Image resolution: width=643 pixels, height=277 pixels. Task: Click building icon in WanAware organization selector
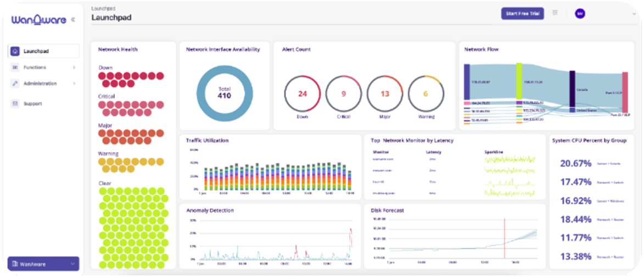[15, 264]
